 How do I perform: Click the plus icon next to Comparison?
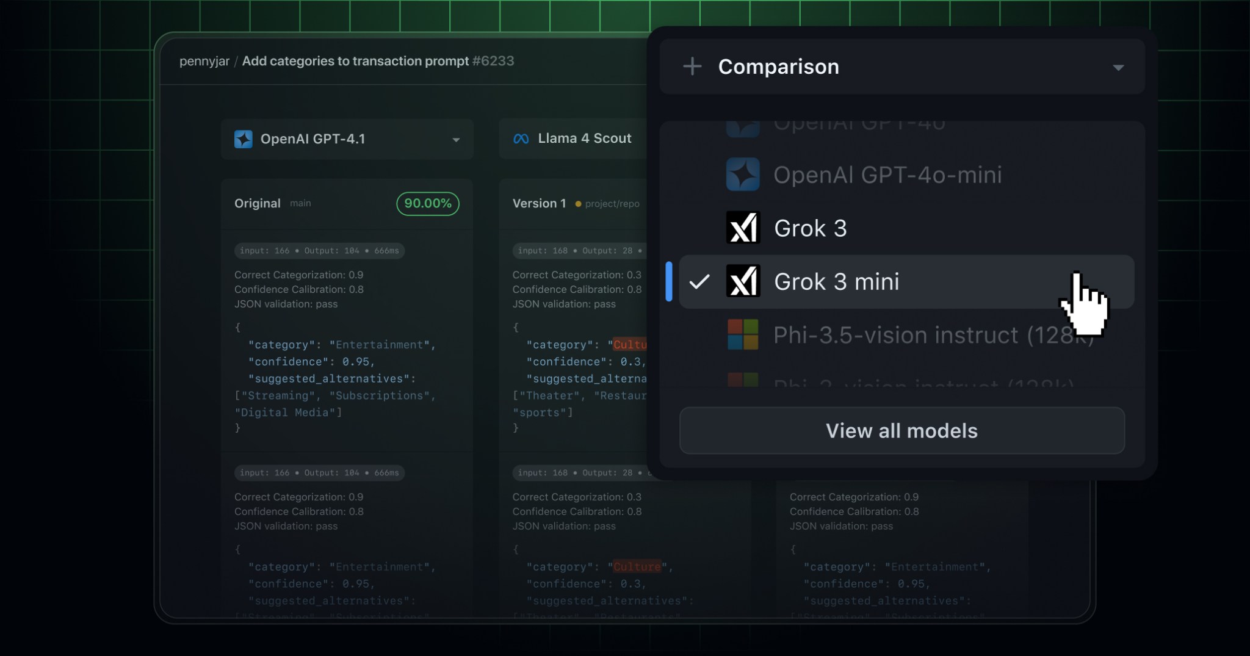click(693, 67)
